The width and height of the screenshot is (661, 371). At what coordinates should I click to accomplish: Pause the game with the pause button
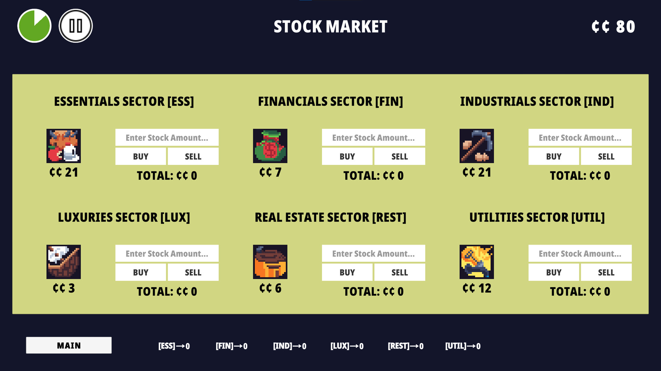pos(76,26)
